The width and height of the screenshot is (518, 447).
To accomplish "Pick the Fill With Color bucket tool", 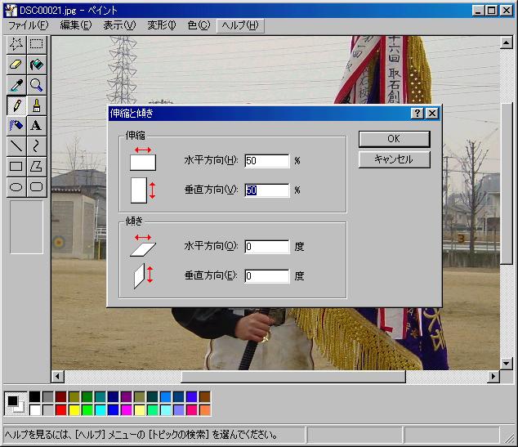I will [x=36, y=65].
